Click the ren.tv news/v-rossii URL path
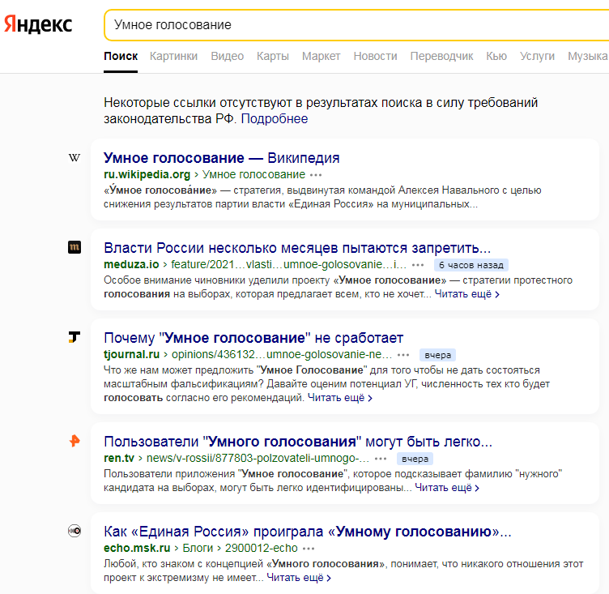Screen dimensions: 609x594 [258, 459]
